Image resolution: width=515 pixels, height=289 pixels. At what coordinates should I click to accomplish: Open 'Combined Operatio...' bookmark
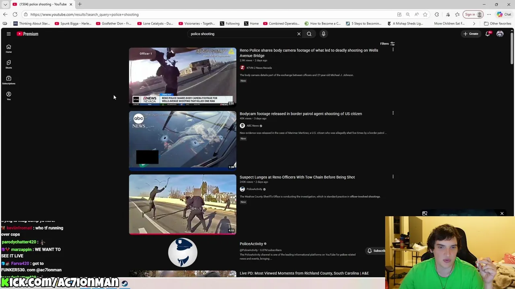[281, 23]
